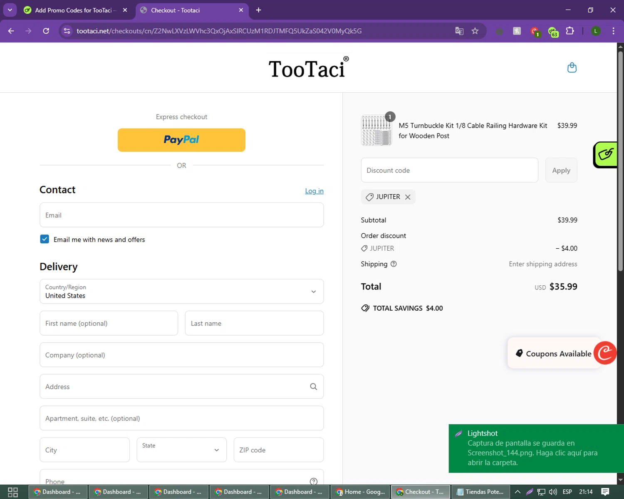Click the Checkout - T... taskbar window button
The image size is (624, 499).
pos(421,492)
